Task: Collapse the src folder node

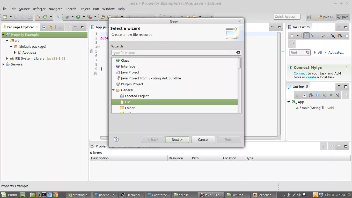Action: click(7, 40)
